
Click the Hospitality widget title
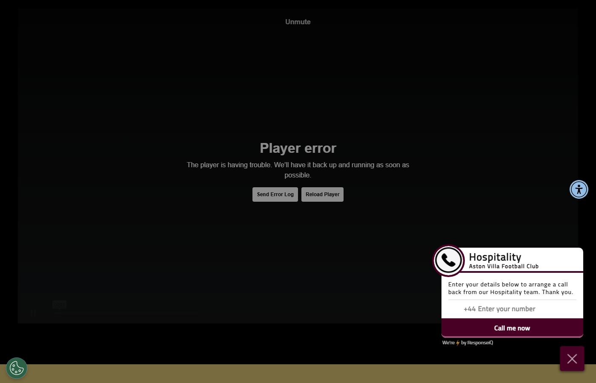tap(495, 257)
